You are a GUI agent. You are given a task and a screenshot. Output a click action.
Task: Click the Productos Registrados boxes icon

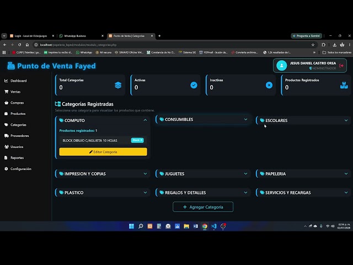point(344,85)
